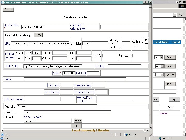The width and height of the screenshot is (186, 140).
Task: Click the Go button in background browser
Action: (x=181, y=15)
